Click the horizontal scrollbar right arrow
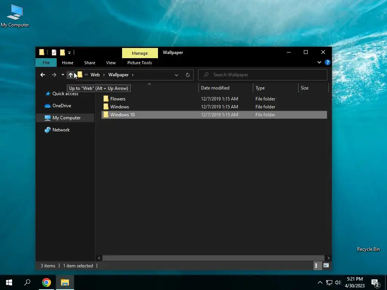 [x=328, y=258]
